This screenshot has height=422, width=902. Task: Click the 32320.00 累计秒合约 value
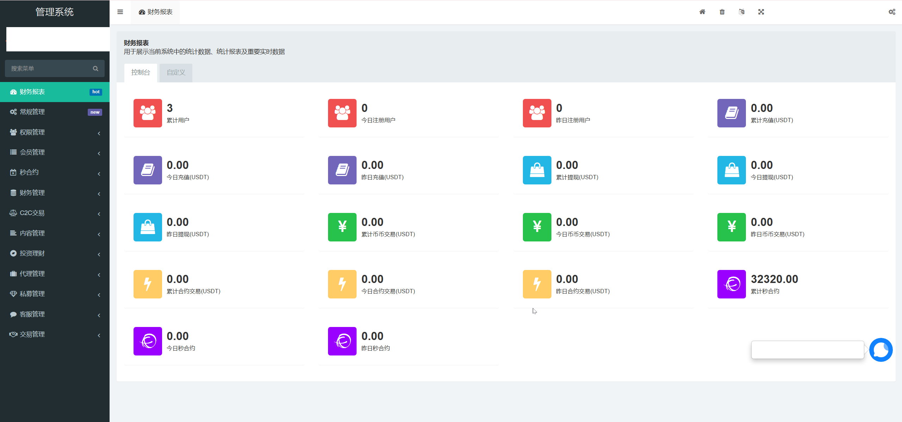click(x=774, y=279)
